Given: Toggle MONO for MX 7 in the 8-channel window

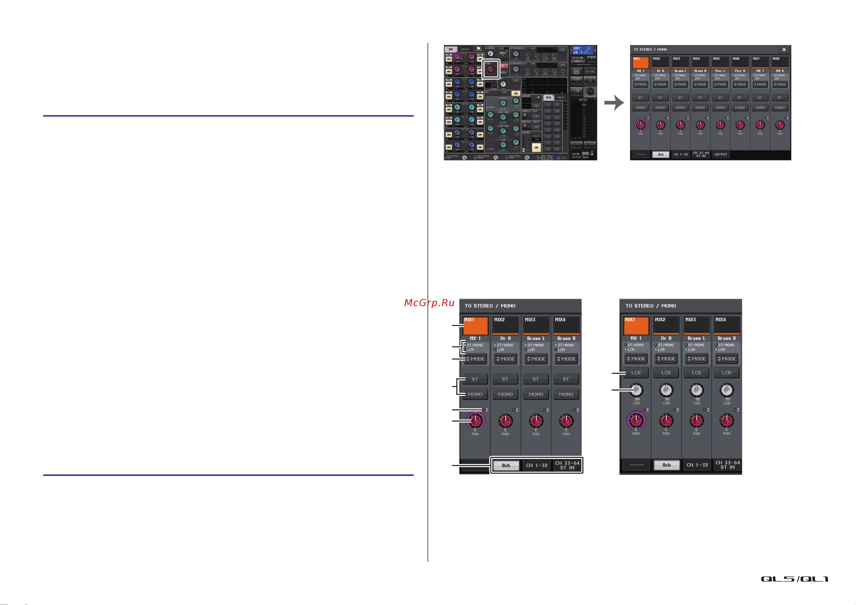Looking at the screenshot, I should (760, 108).
